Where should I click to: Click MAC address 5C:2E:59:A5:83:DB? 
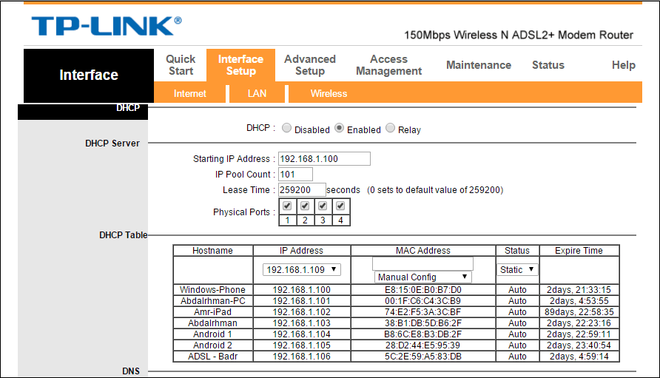(423, 357)
